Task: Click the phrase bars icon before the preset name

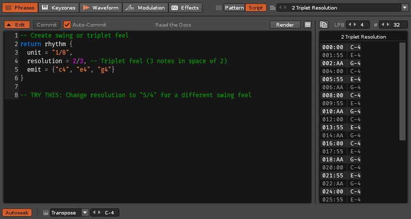Action: coord(272,8)
